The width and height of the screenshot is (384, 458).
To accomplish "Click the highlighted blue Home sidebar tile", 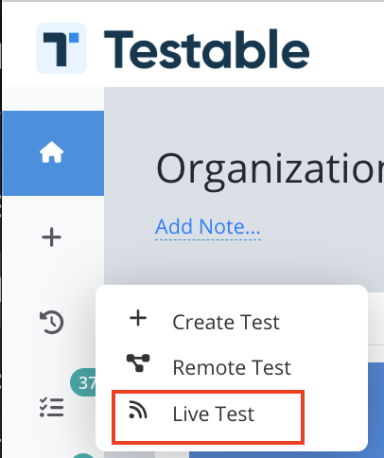I will (x=53, y=153).
